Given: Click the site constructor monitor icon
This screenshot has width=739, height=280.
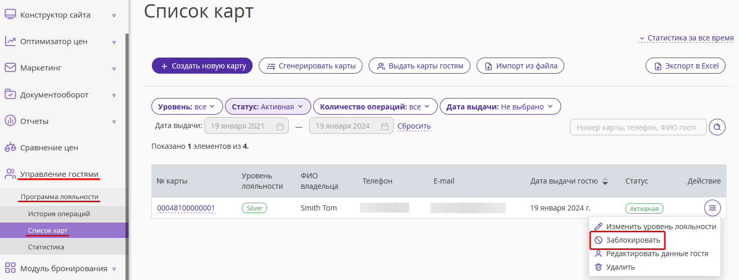Looking at the screenshot, I should tap(10, 15).
